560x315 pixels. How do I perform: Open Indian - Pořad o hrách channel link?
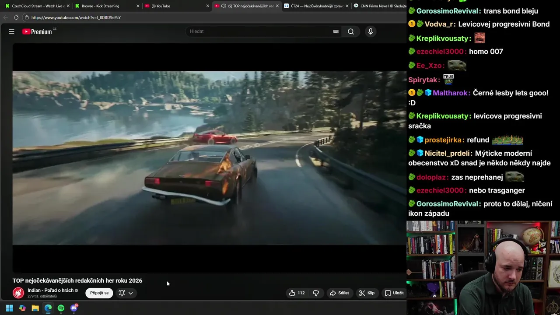point(50,290)
